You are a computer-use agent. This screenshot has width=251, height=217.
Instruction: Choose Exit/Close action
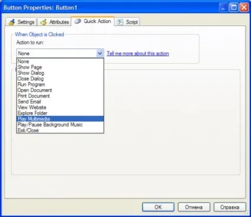[60, 130]
